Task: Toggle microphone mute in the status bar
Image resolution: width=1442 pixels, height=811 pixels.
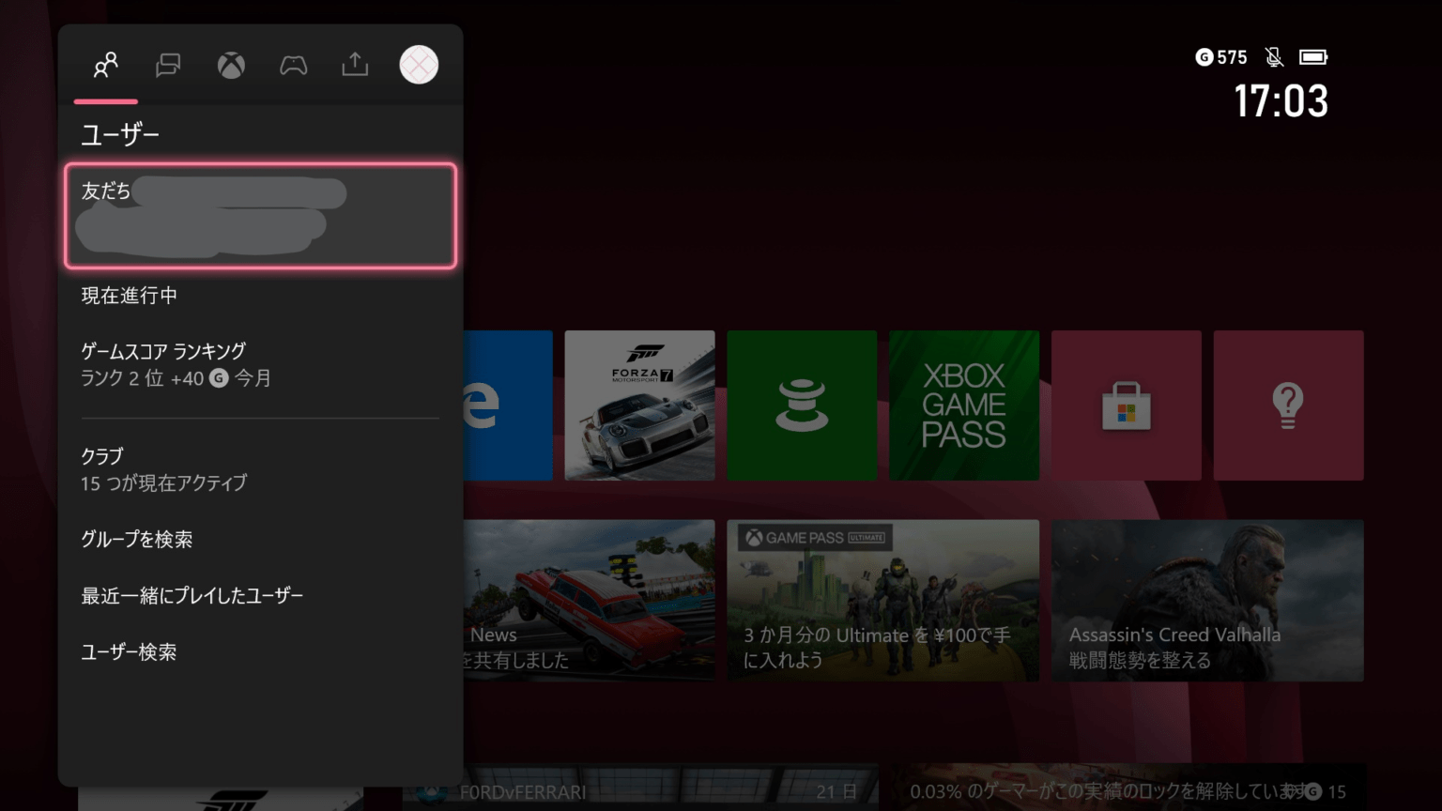Action: pos(1273,57)
